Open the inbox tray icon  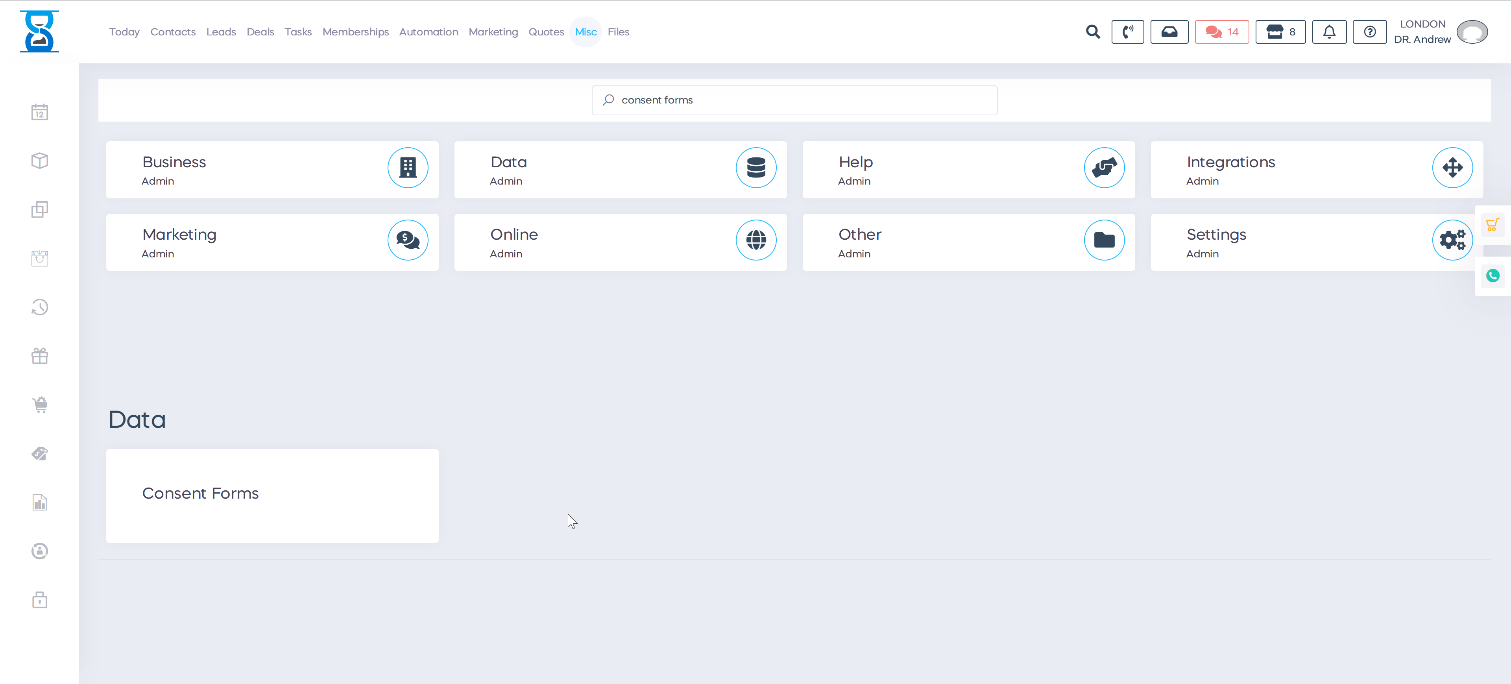tap(1168, 31)
